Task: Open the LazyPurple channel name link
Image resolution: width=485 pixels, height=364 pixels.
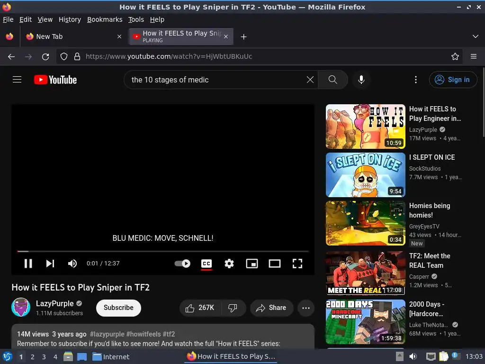Action: pyautogui.click(x=55, y=303)
